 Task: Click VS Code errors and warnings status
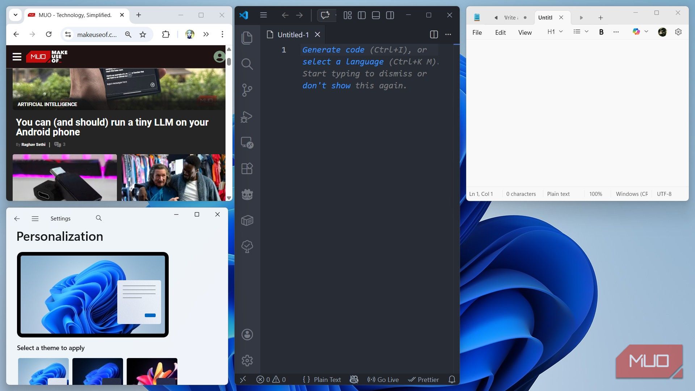[271, 379]
